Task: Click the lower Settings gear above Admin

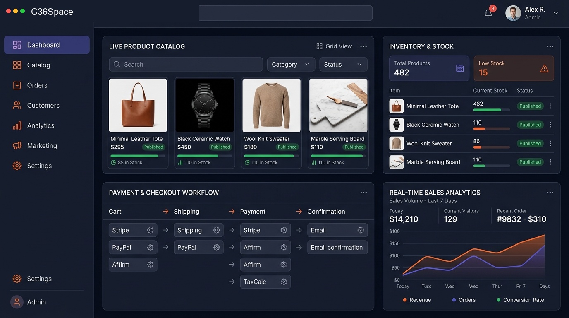Action: point(17,279)
